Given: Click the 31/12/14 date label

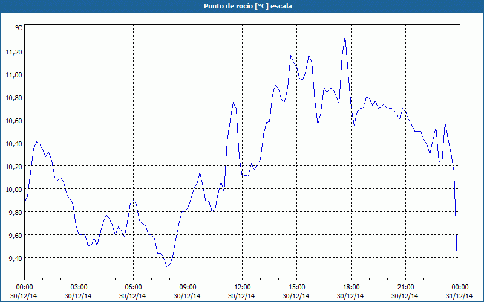Looking at the screenshot, I should point(460,296).
